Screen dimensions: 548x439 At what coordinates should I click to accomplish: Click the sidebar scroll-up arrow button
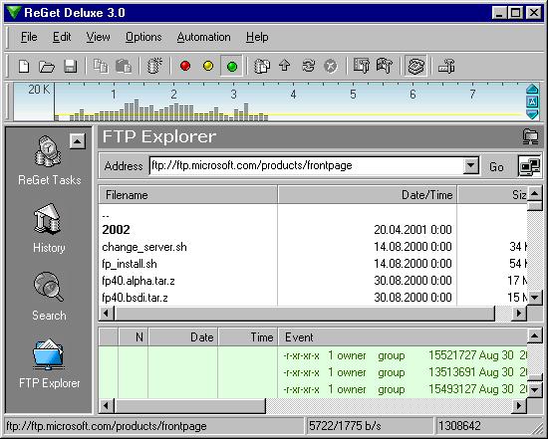[x=78, y=141]
